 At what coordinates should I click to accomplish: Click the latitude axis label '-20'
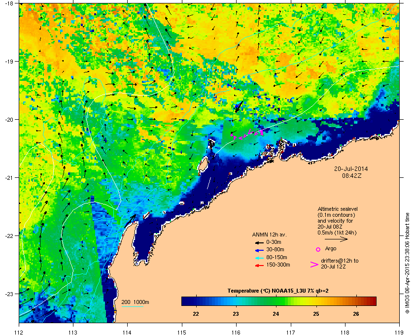coord(8,120)
